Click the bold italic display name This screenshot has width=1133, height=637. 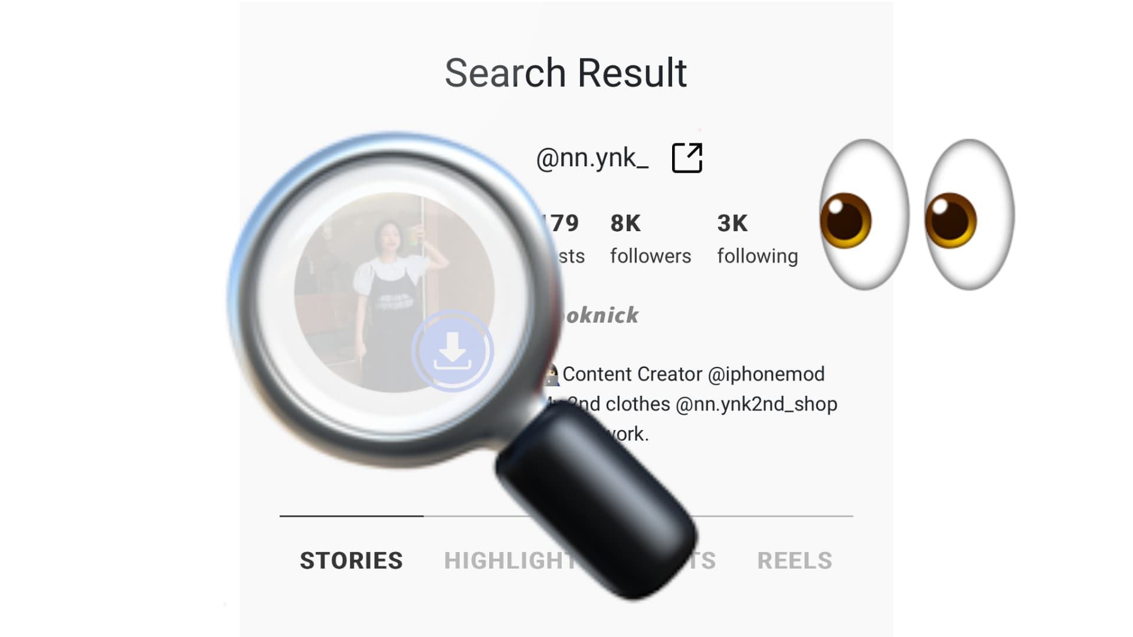click(601, 315)
